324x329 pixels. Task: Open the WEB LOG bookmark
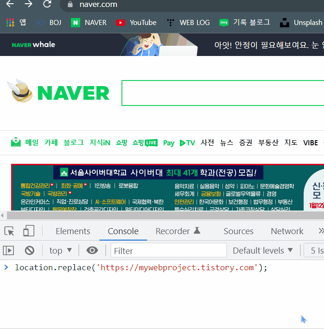pos(188,23)
